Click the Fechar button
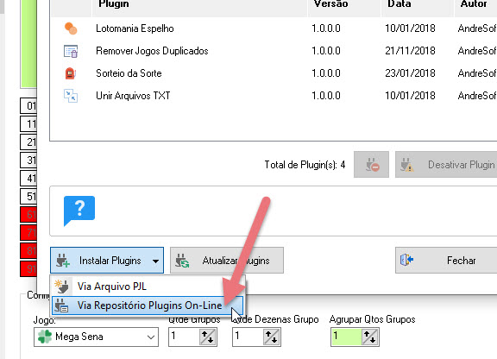Viewport: 497px width, 359px height. [x=446, y=261]
